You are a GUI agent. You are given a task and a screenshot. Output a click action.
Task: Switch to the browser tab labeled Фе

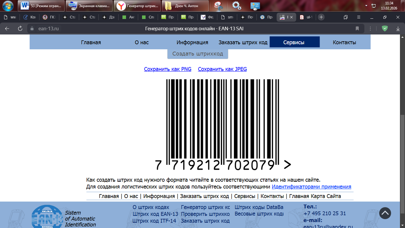207,17
